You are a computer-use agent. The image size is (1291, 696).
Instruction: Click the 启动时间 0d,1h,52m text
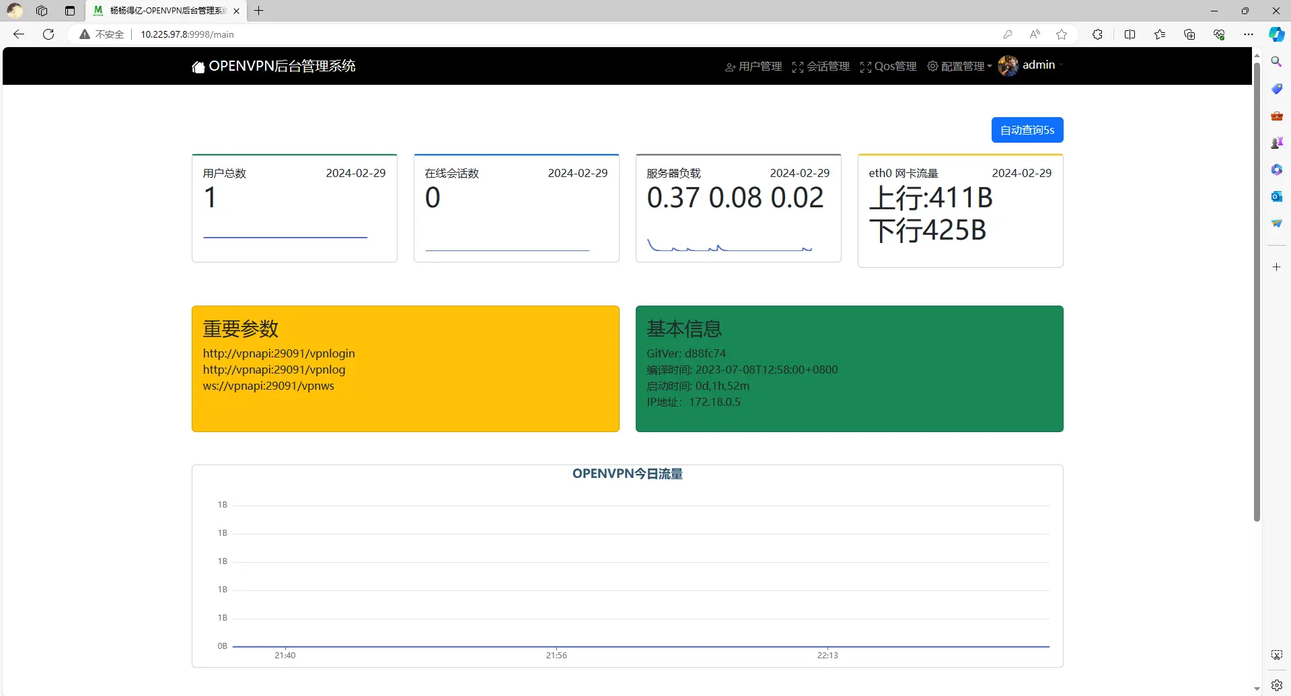[698, 386]
